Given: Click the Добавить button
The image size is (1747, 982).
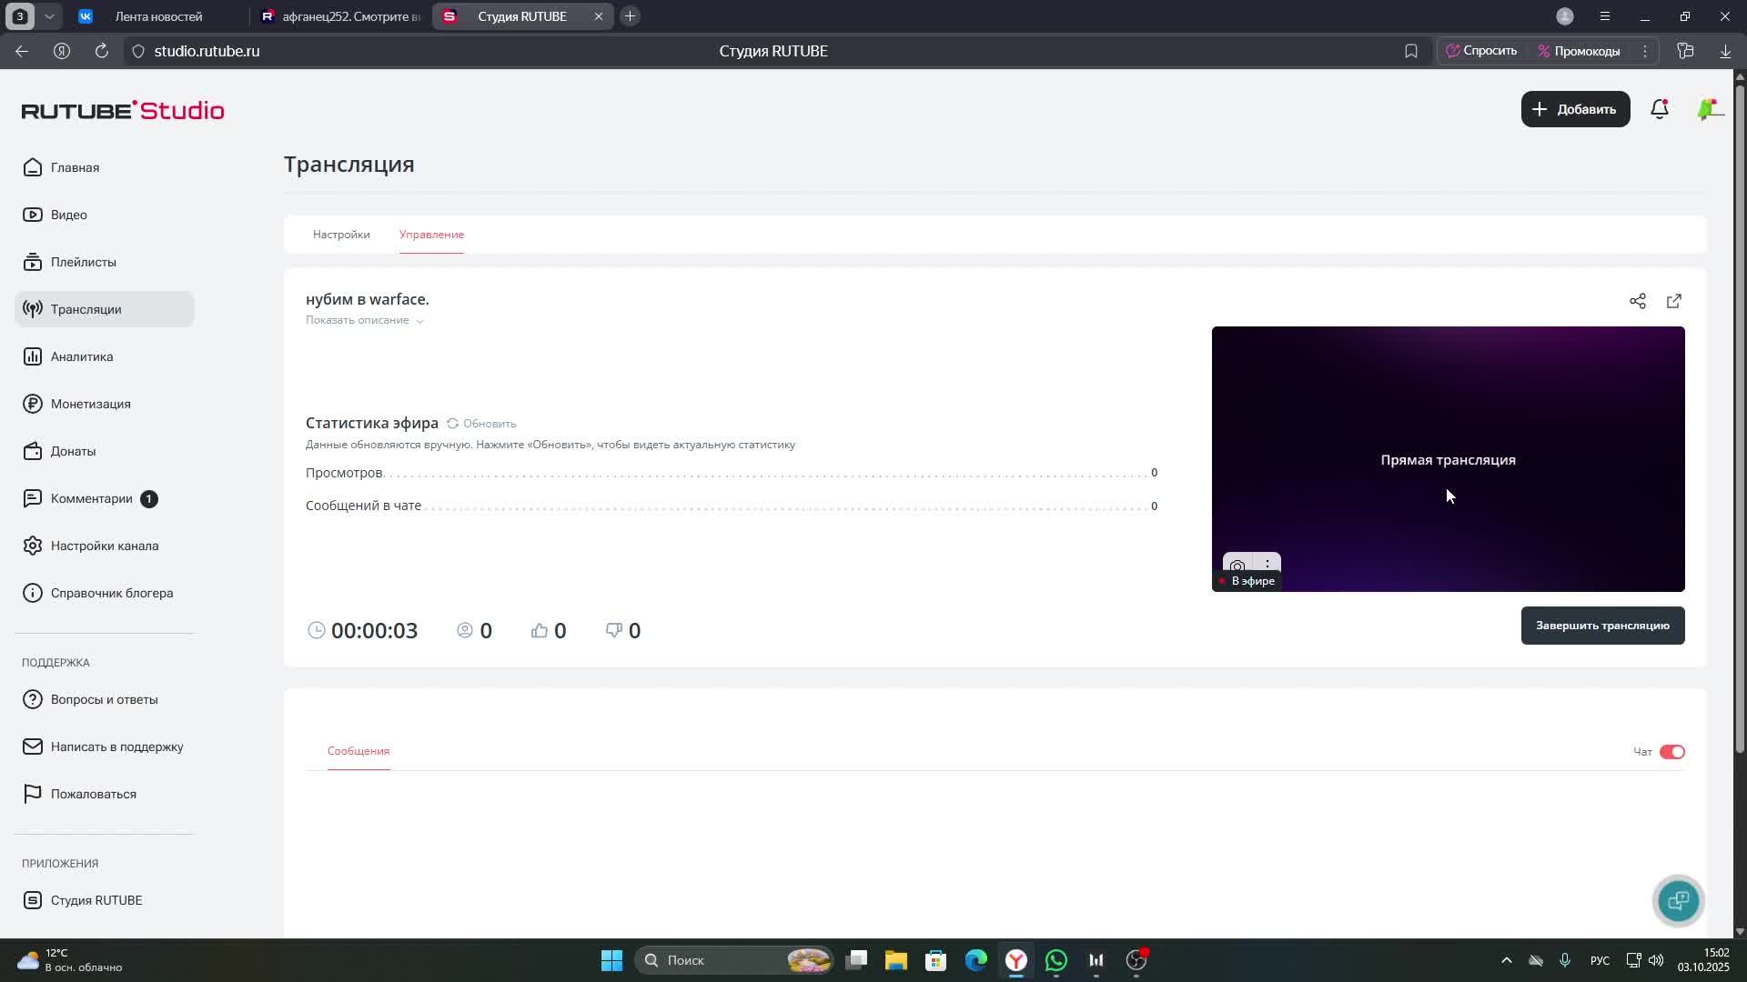Looking at the screenshot, I should pyautogui.click(x=1575, y=109).
